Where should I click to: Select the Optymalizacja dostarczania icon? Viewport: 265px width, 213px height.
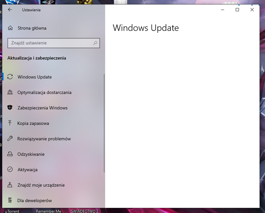pyautogui.click(x=10, y=92)
